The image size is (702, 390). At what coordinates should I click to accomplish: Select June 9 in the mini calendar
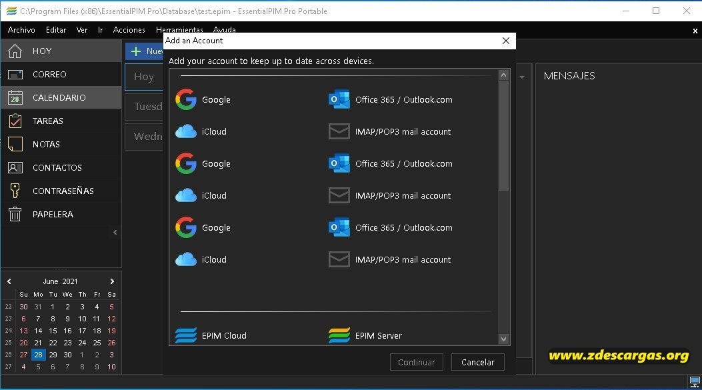pos(67,319)
